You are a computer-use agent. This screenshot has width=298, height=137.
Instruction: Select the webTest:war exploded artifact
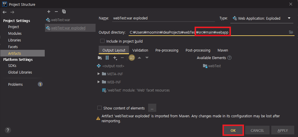[70, 28]
